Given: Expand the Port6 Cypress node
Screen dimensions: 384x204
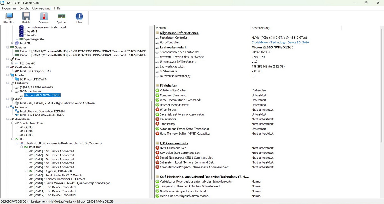Looking at the screenshot, I should pyautogui.click(x=26, y=171).
